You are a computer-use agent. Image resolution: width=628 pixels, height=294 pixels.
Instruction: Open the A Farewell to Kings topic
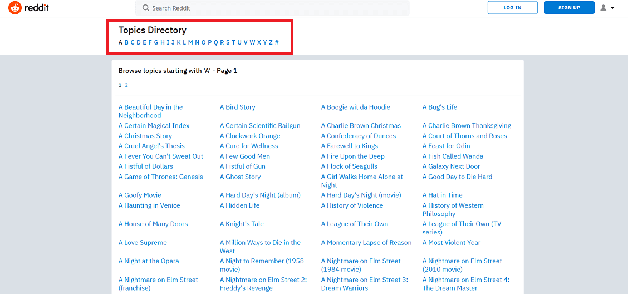[x=350, y=146]
